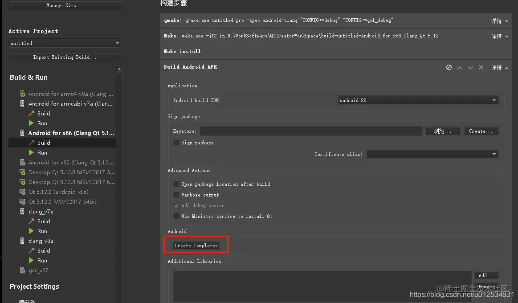Select the Android for arm64-v8a kit icon
Screen dimensions: 518x303
click(22, 94)
